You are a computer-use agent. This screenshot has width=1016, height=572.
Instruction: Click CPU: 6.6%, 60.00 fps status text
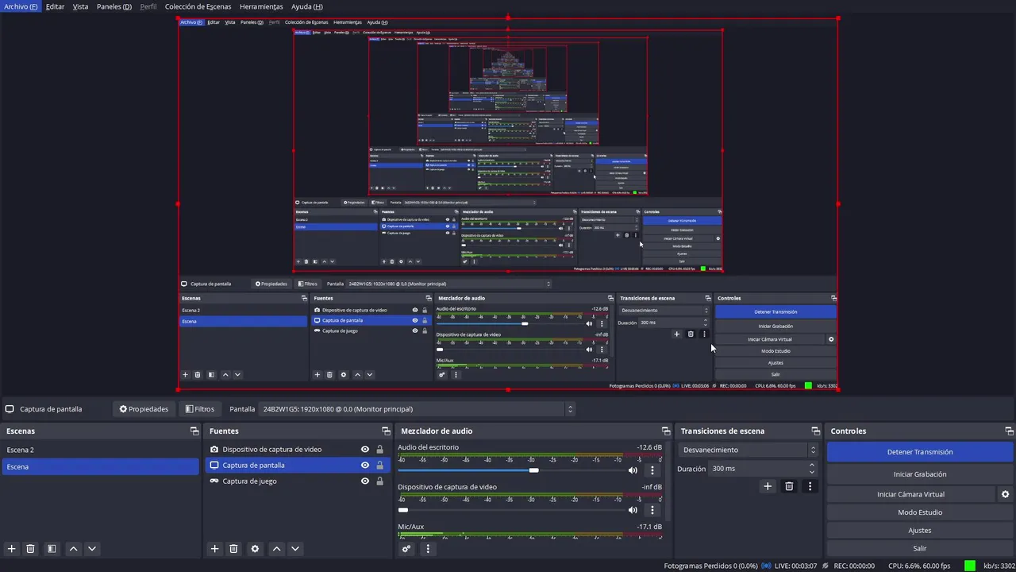(x=919, y=566)
